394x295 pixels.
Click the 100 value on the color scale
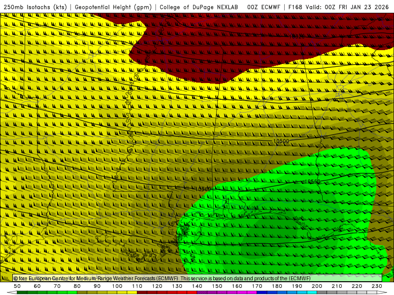117,286
